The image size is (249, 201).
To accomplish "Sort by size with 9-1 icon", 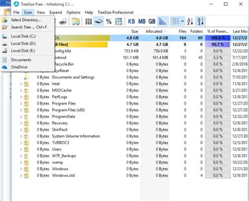I will click(x=200, y=22).
